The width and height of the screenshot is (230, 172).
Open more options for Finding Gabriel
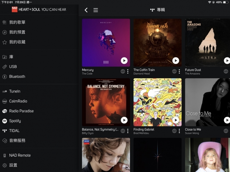click(x=179, y=131)
